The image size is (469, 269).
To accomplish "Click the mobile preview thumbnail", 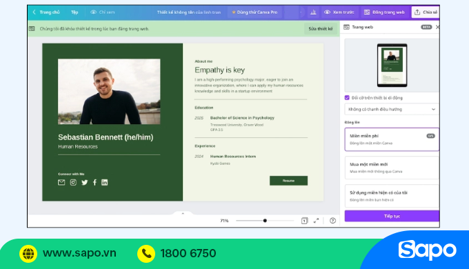I will (392, 66).
